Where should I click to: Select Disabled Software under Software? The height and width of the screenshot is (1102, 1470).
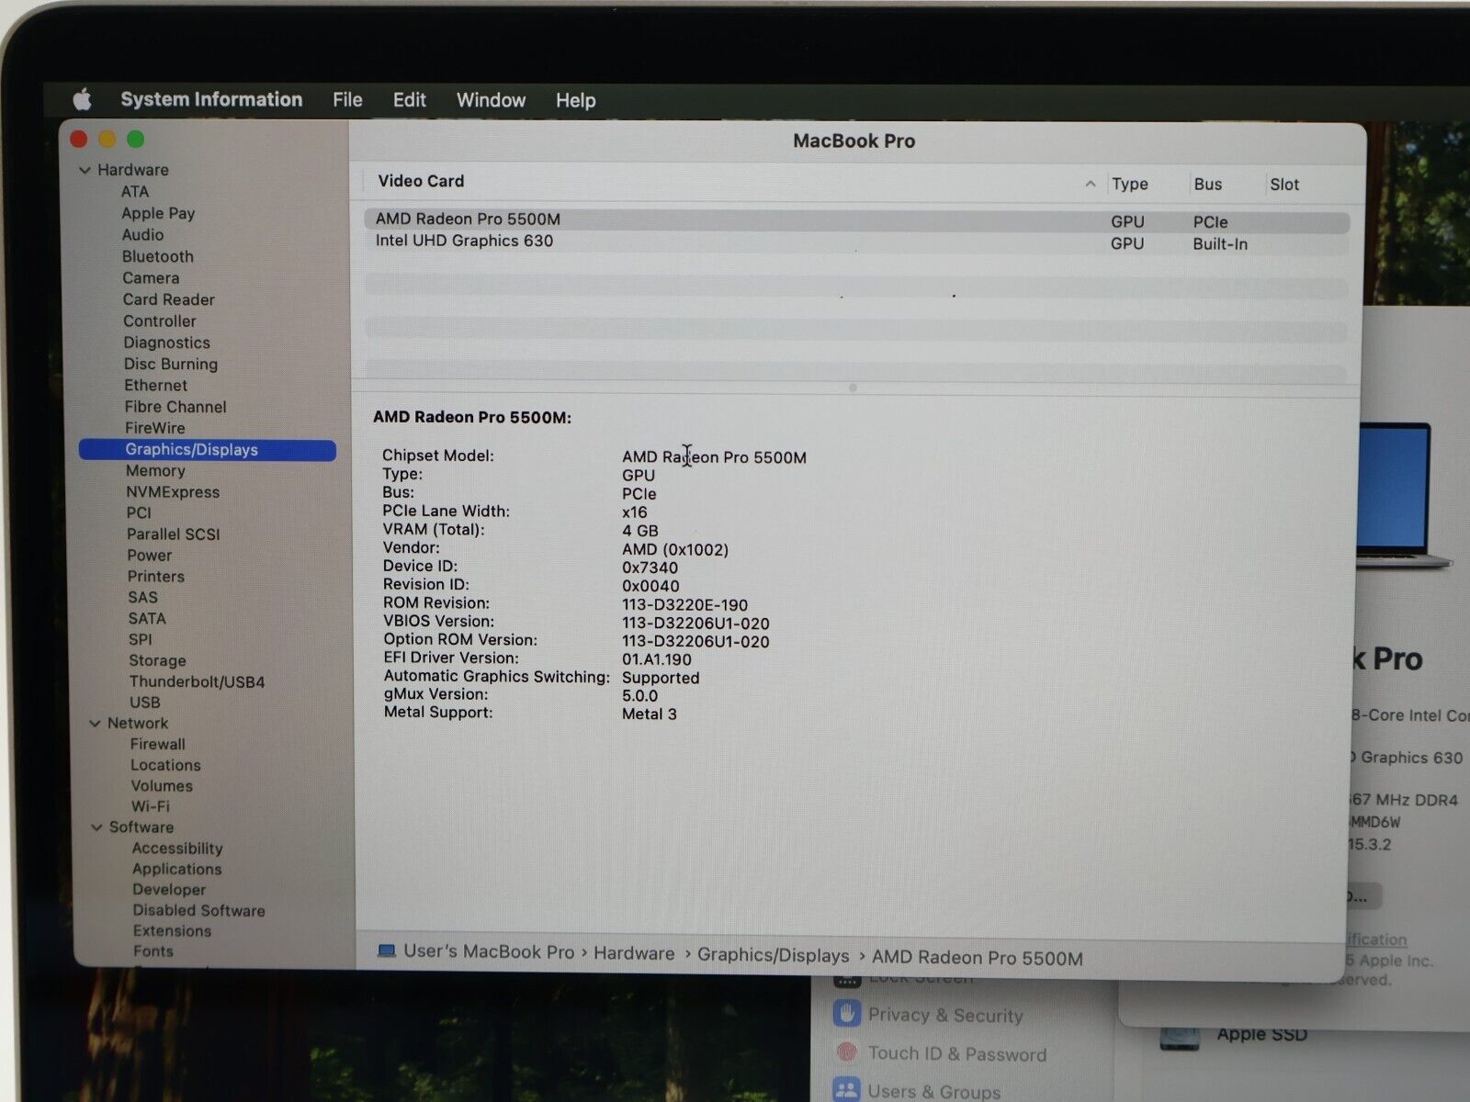[198, 910]
